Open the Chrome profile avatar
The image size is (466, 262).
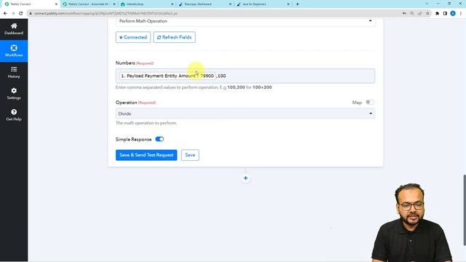click(x=453, y=13)
